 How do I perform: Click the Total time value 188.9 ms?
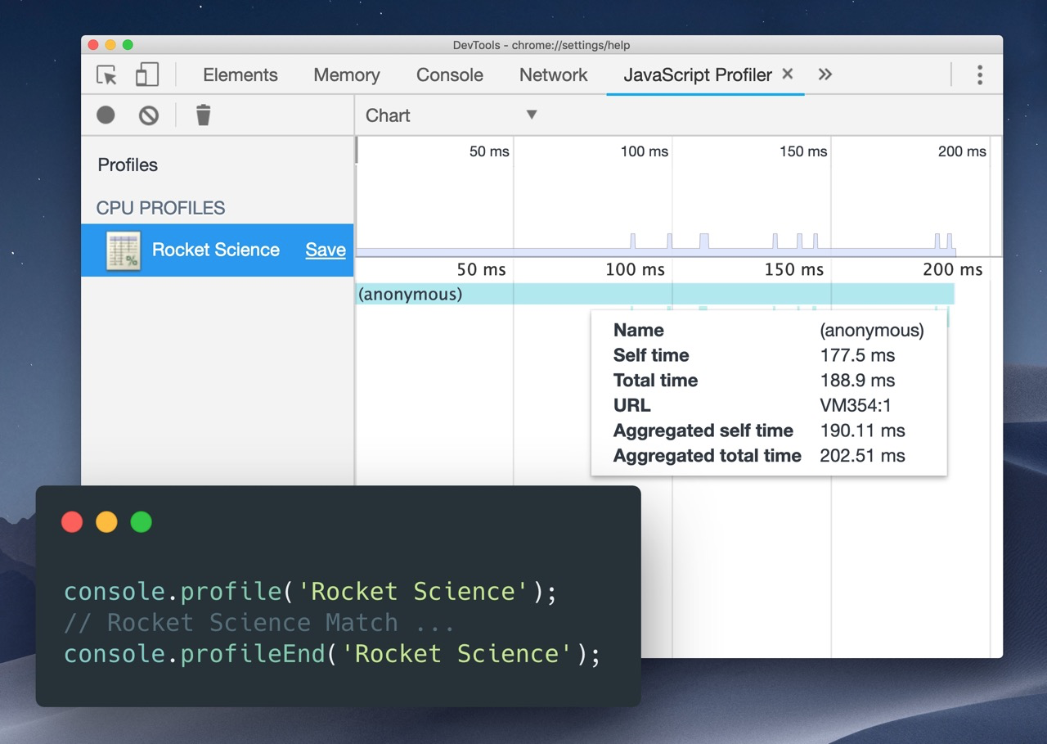(857, 381)
